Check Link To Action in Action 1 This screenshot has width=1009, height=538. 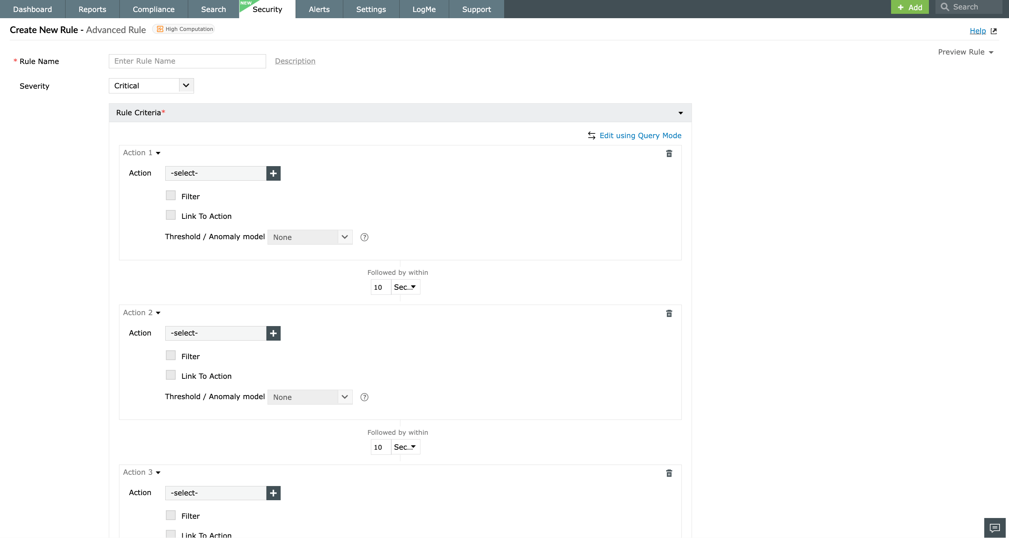[170, 215]
